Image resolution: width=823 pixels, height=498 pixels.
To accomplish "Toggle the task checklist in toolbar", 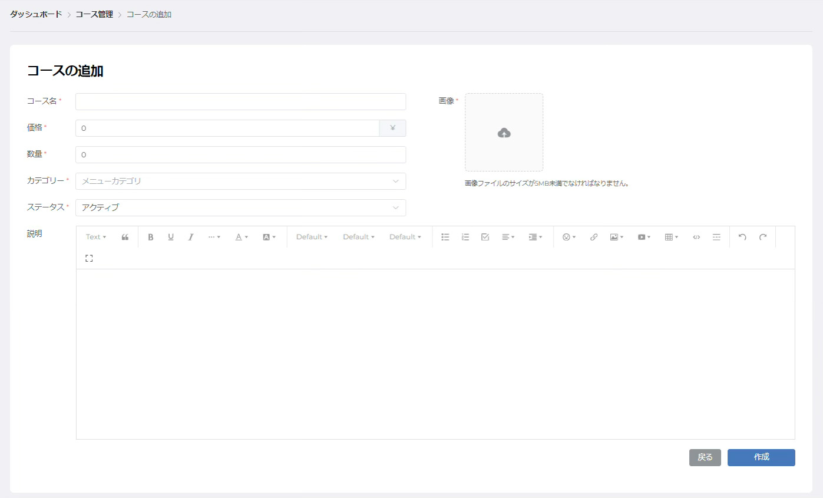I will 485,237.
